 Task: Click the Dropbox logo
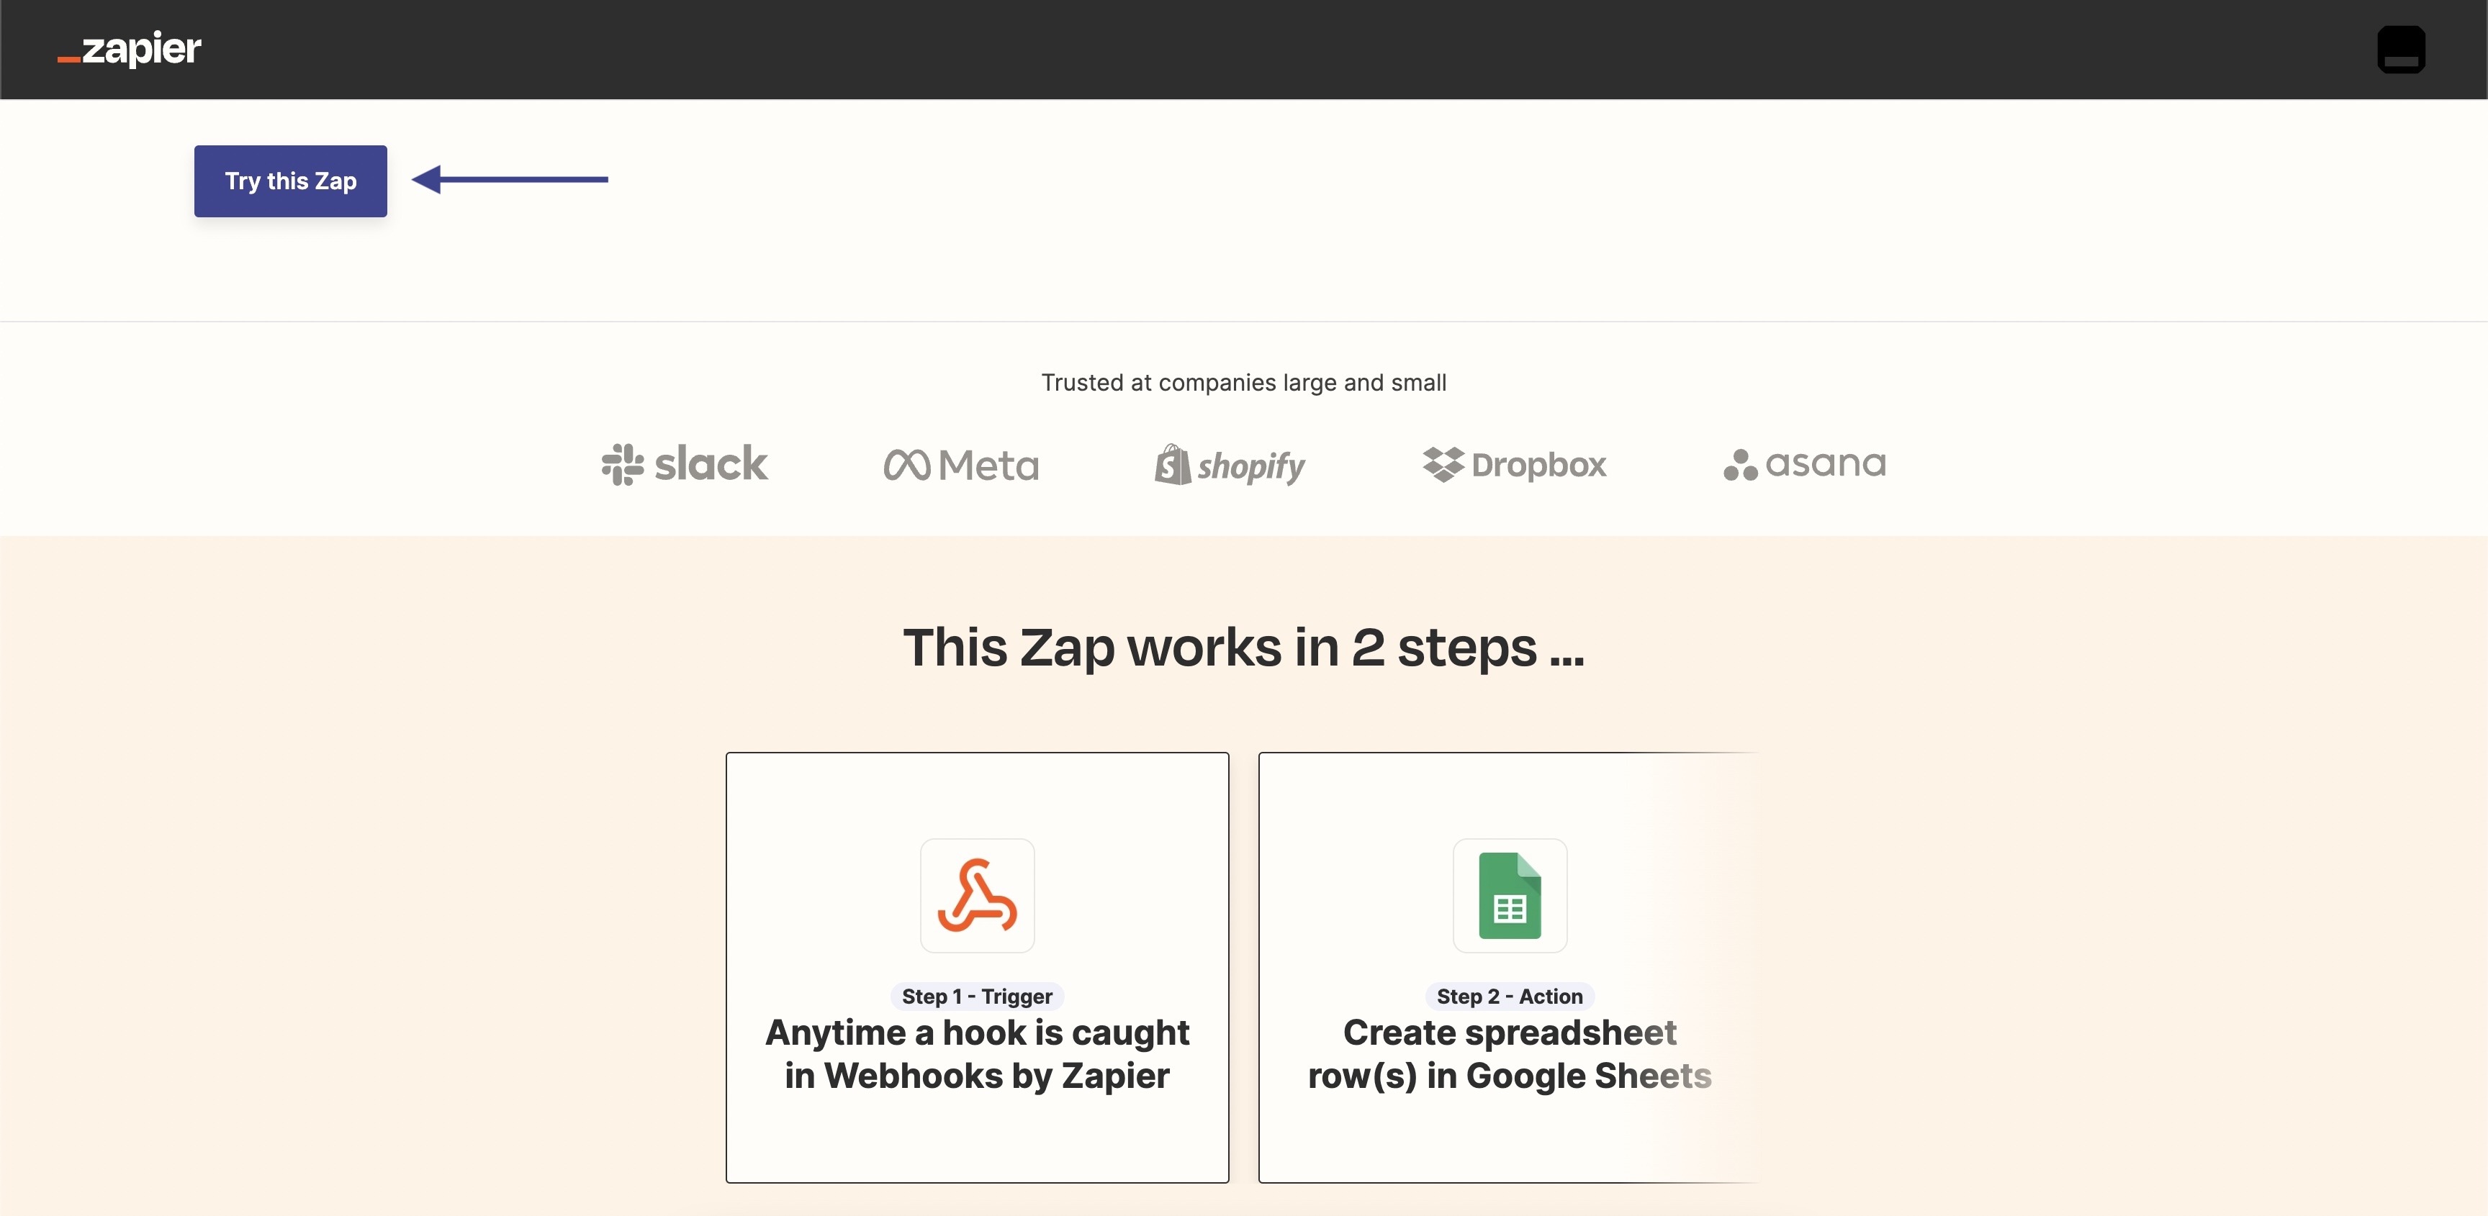pos(1515,464)
